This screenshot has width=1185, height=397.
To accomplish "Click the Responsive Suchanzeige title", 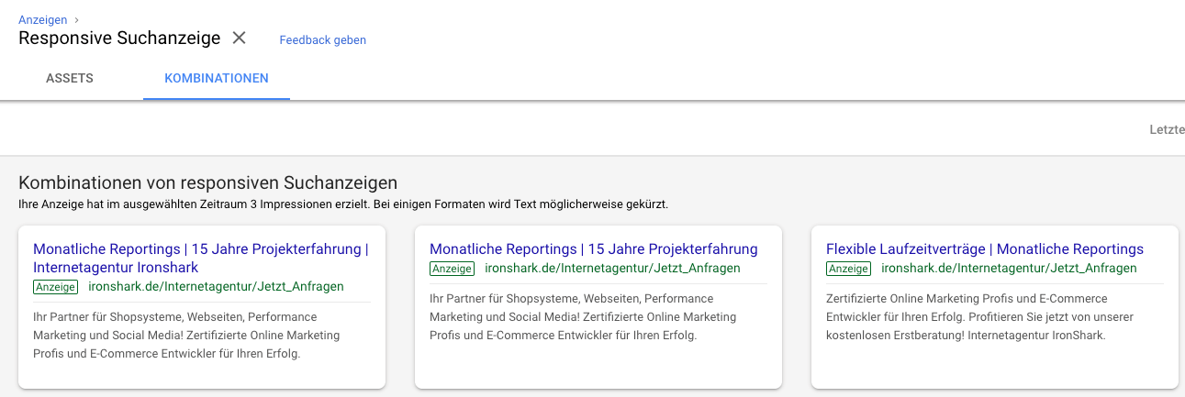I will (119, 38).
